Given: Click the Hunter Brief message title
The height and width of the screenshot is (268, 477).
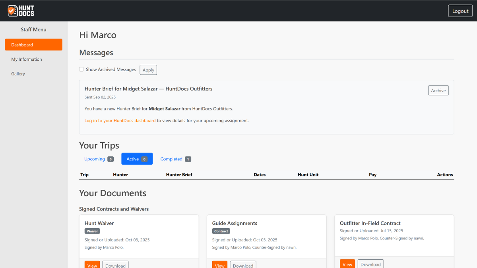Looking at the screenshot, I should 148,89.
